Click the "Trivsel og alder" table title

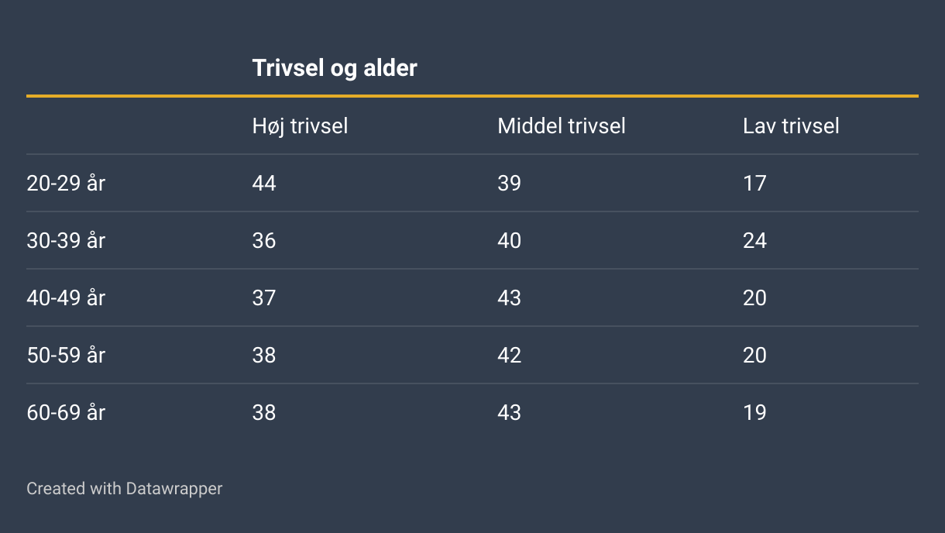[335, 68]
